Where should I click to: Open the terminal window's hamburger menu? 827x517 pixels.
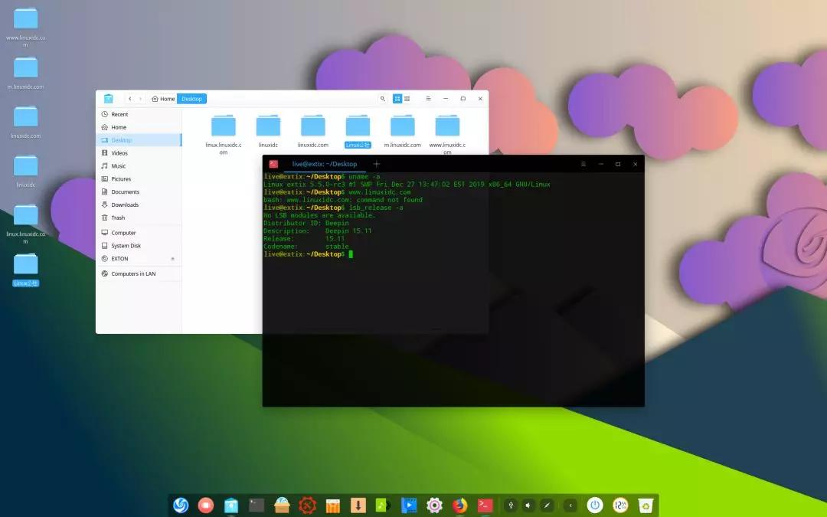click(x=583, y=164)
